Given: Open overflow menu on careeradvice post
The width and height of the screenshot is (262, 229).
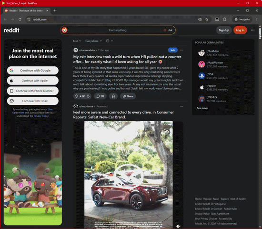Looking at the screenshot, I should point(181,50).
